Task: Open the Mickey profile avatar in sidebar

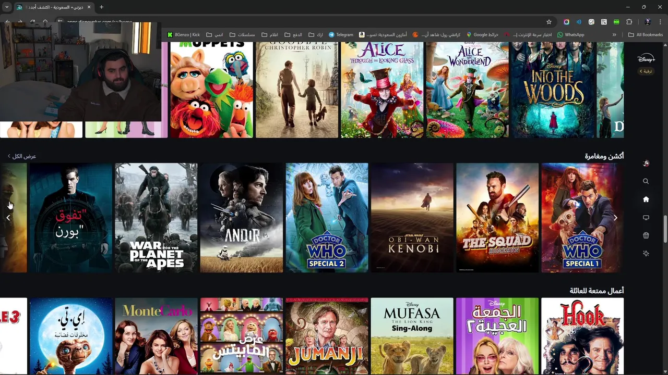Action: (x=646, y=163)
